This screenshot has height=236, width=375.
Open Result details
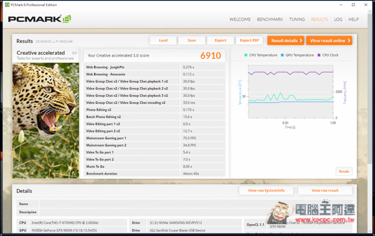pos(286,40)
